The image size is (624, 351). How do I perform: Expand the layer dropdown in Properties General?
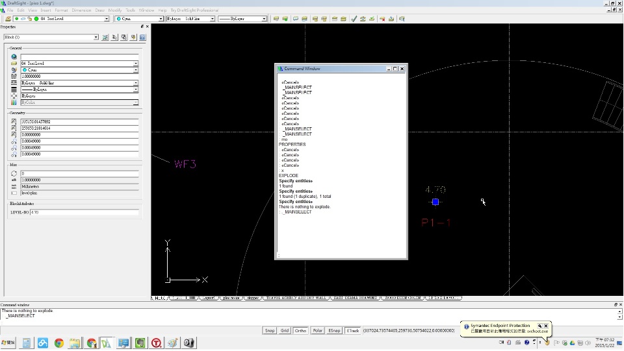[136, 64]
